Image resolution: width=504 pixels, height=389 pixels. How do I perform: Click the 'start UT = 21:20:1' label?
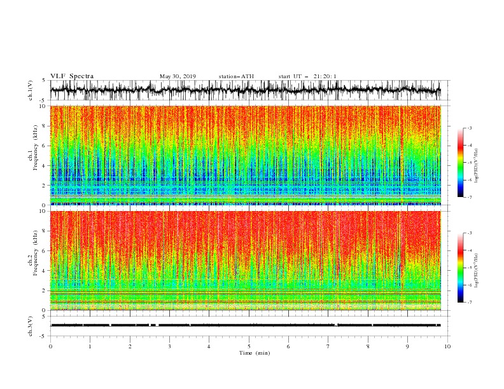(307, 76)
